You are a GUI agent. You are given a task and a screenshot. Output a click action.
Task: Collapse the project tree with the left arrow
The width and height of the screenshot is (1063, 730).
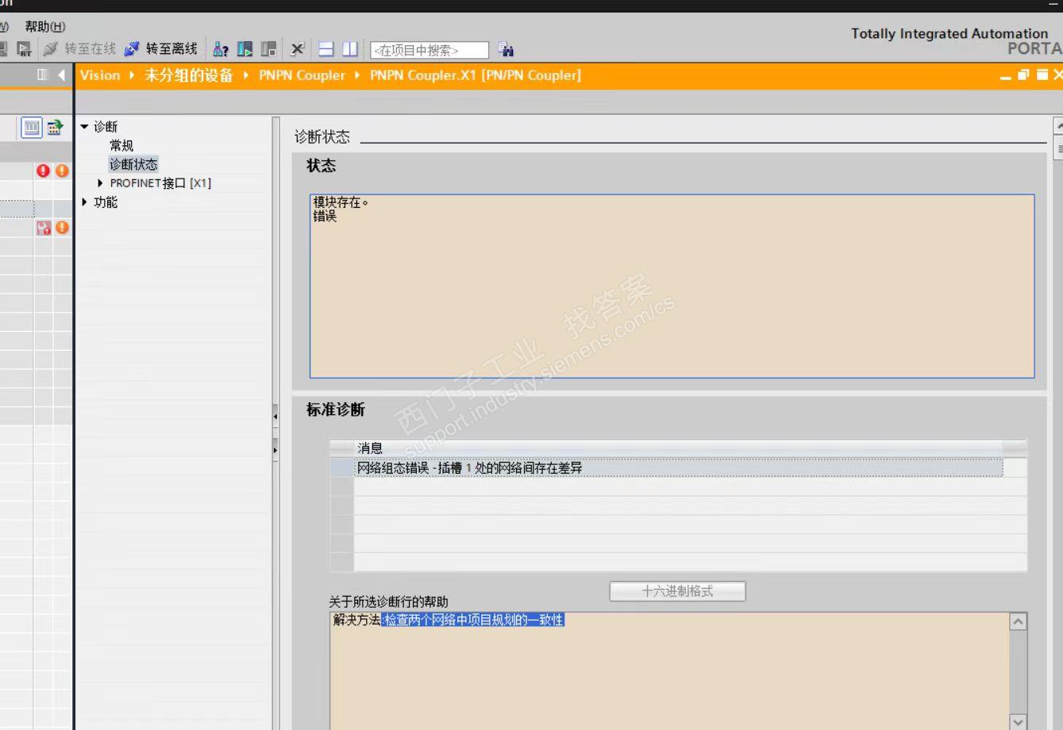(x=61, y=75)
